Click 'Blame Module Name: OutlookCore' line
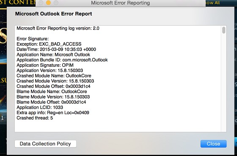 tap(52, 92)
